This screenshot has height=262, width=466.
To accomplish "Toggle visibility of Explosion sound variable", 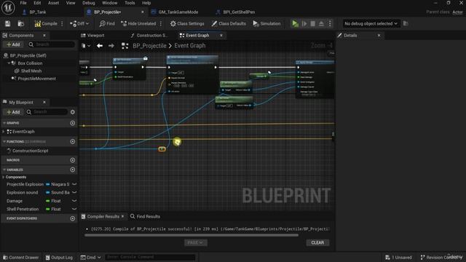I will point(74,192).
